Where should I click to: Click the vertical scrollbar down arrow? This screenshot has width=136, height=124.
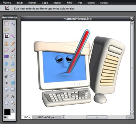pyautogui.click(x=132, y=113)
